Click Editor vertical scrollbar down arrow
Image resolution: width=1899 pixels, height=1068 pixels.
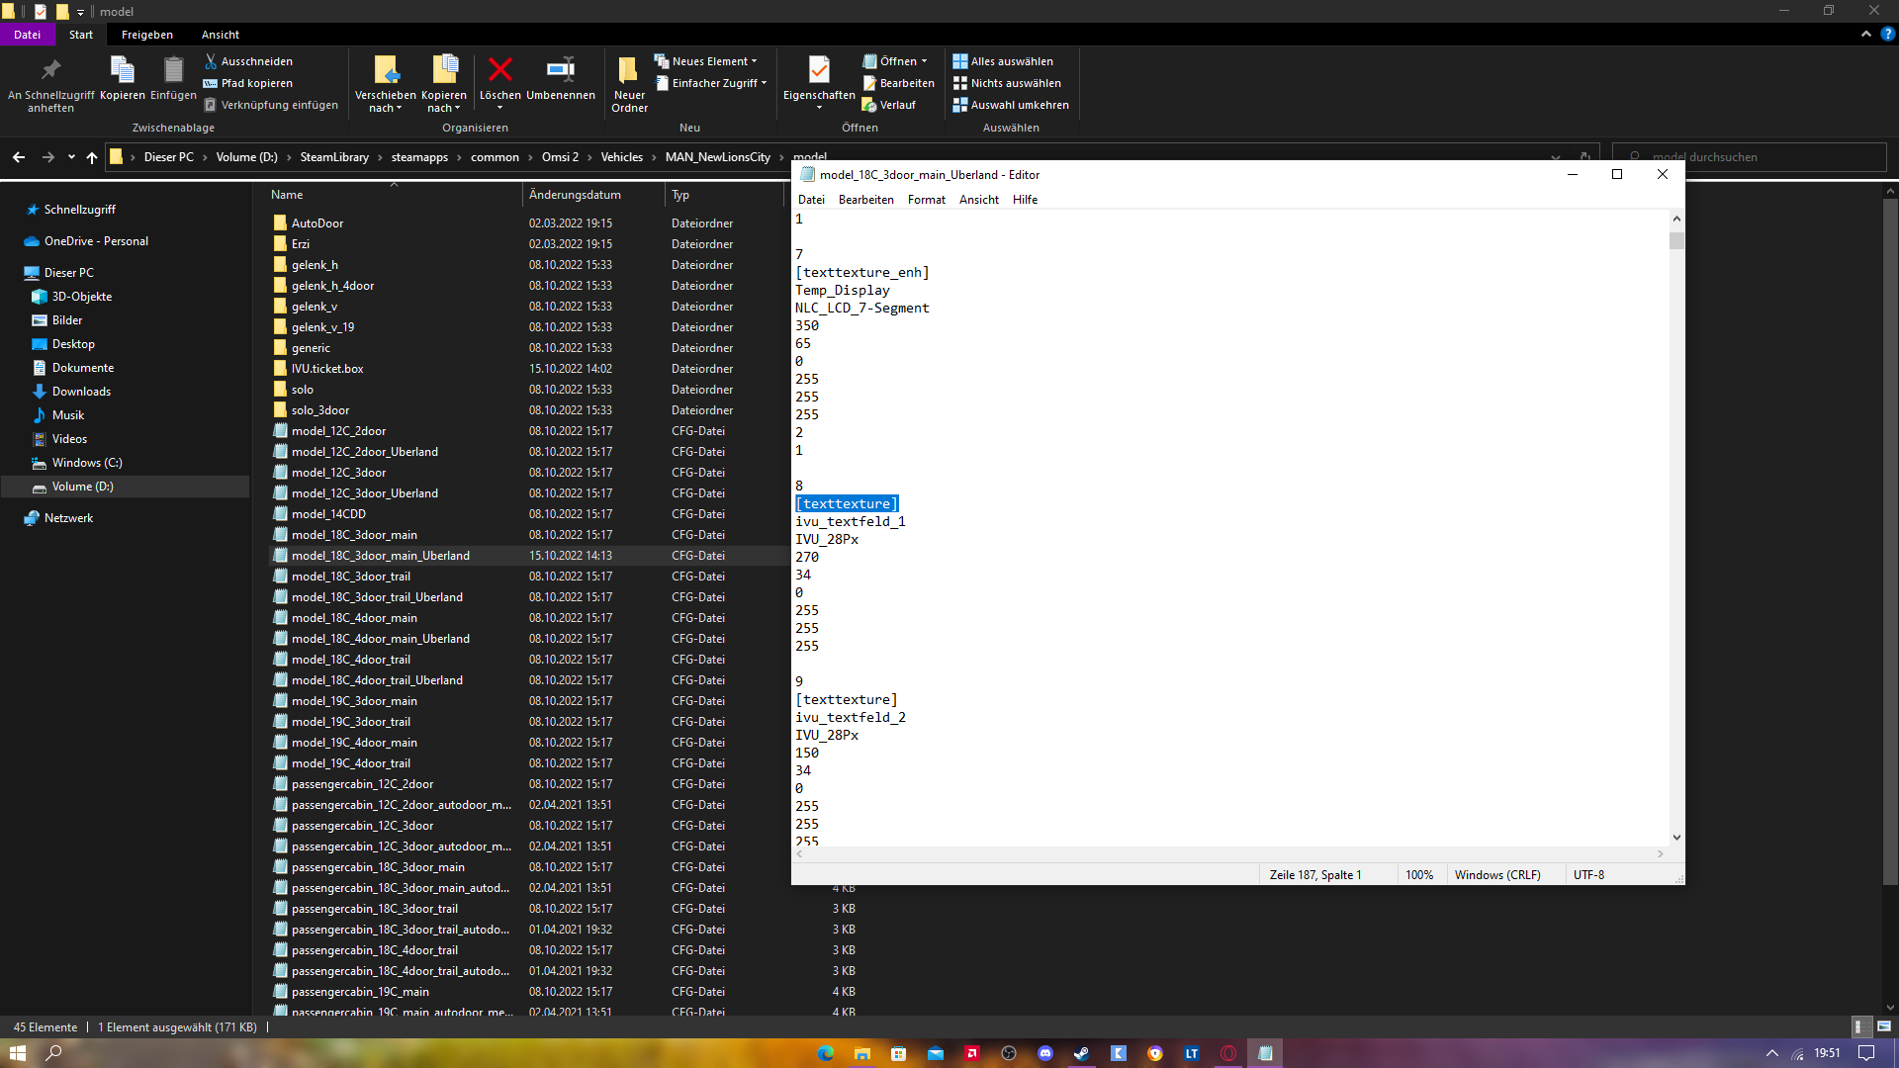[1676, 838]
